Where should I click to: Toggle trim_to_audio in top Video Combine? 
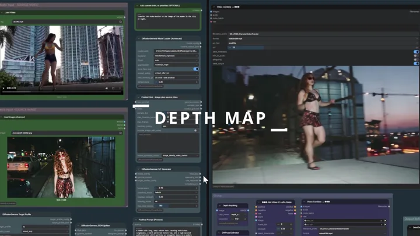click(416, 56)
